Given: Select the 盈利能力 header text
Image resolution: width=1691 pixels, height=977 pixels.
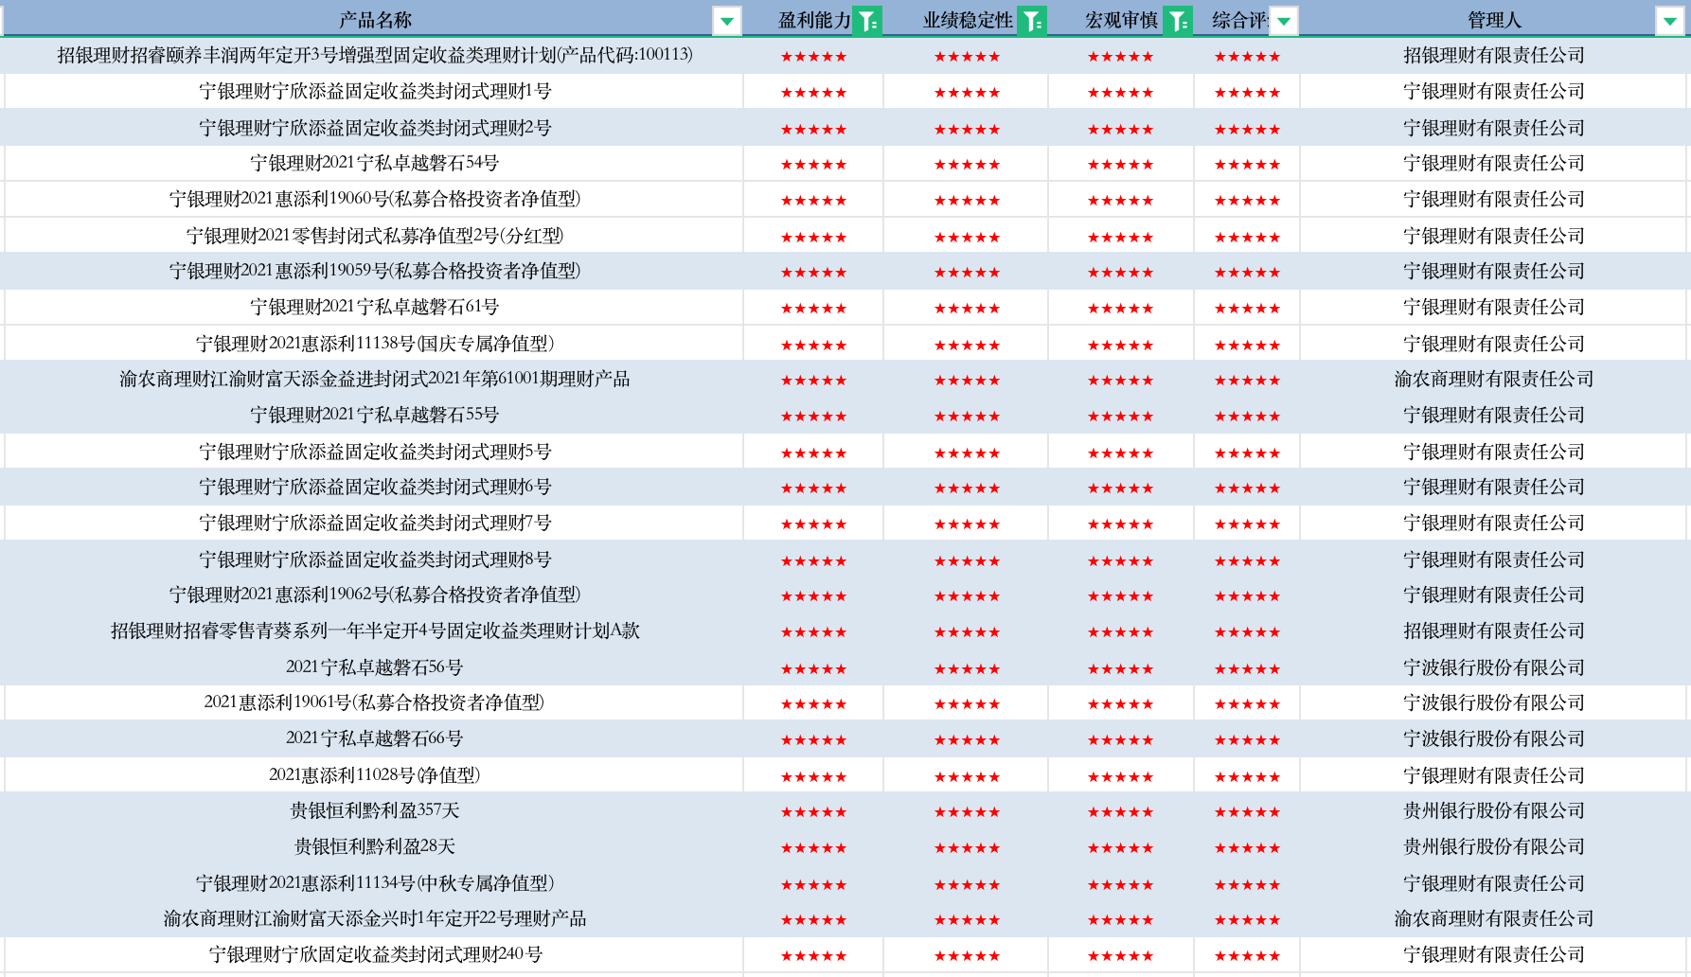Looking at the screenshot, I should click(814, 20).
